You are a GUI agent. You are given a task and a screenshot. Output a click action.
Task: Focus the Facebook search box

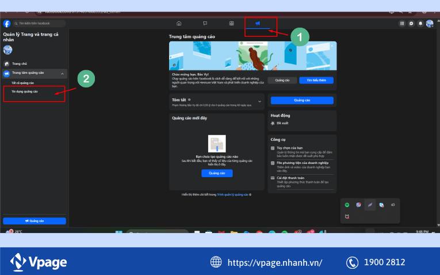coord(39,23)
